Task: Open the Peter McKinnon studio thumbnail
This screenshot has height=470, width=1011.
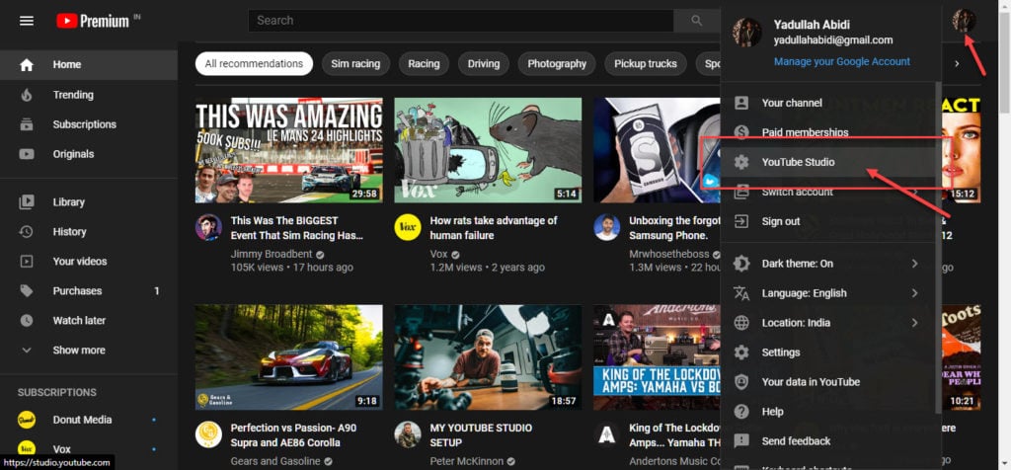Action: 488,357
